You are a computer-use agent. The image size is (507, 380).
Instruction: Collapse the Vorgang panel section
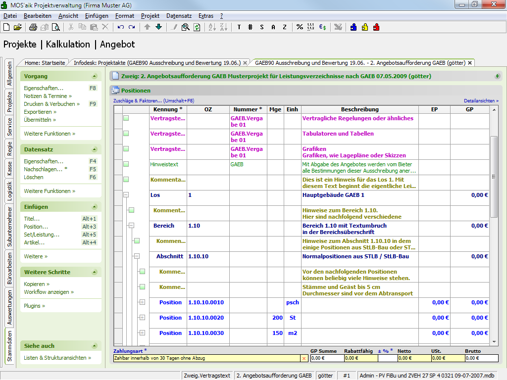tap(94, 76)
